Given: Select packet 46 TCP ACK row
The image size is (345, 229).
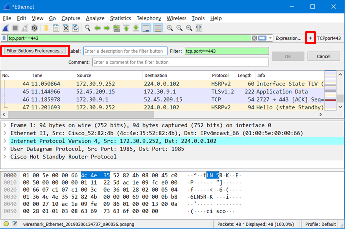Looking at the screenshot, I should click(163, 99).
